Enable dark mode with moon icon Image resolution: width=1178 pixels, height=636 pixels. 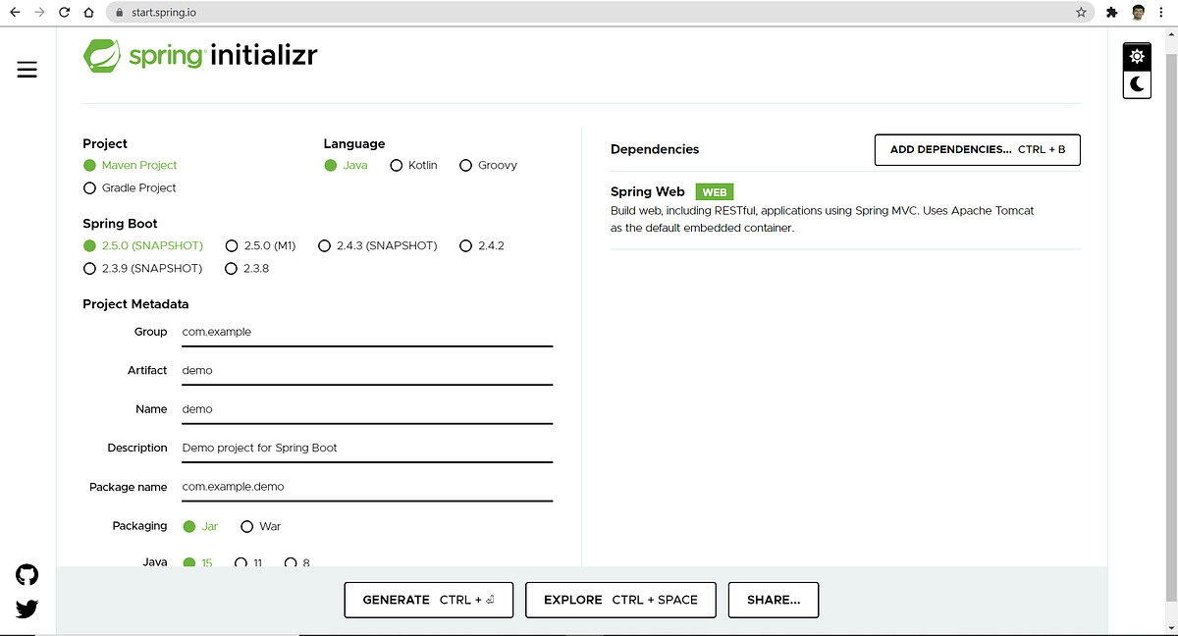(1136, 84)
